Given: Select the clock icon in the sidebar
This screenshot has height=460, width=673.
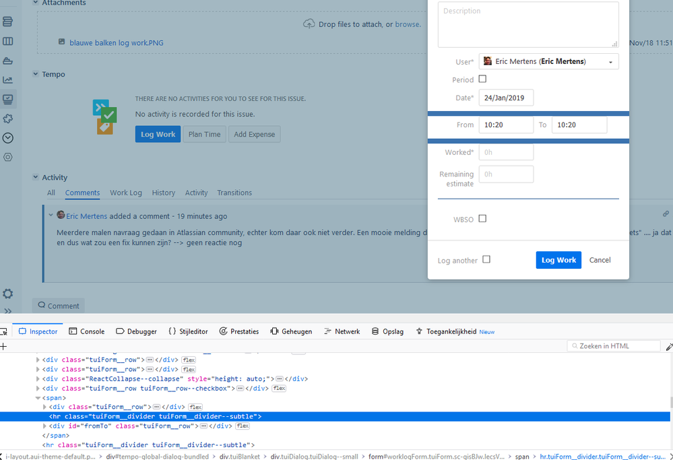Looking at the screenshot, I should click(x=8, y=137).
